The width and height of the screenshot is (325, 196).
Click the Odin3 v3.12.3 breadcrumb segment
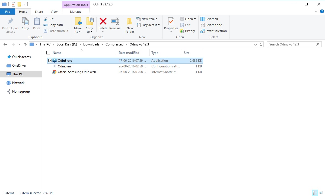coord(139,44)
